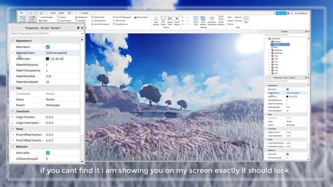Click the Filter Properties input field

click(46, 33)
